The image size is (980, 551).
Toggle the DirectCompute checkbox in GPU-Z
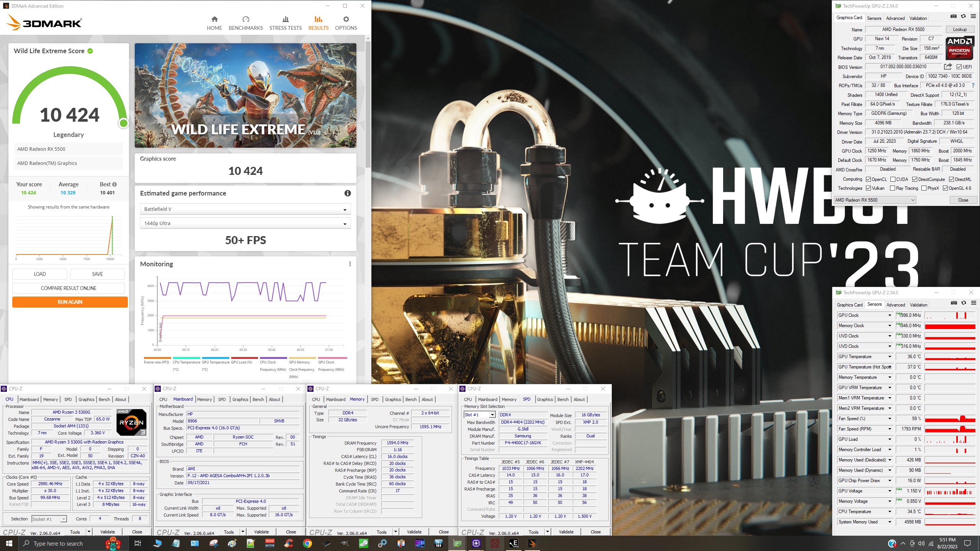[x=915, y=179]
